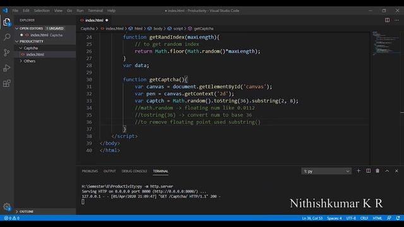Image resolution: width=404 pixels, height=227 pixels.
Task: Open the Help menu
Action: tap(111, 11)
